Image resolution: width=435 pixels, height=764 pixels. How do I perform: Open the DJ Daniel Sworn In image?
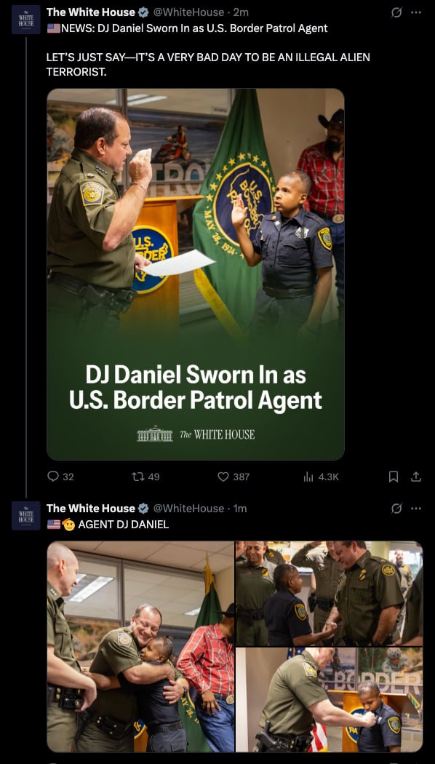pyautogui.click(x=196, y=274)
